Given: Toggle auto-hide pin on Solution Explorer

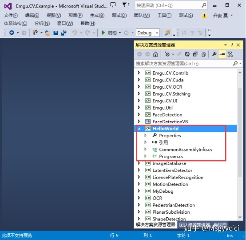Looking at the screenshot, I should (232, 45).
